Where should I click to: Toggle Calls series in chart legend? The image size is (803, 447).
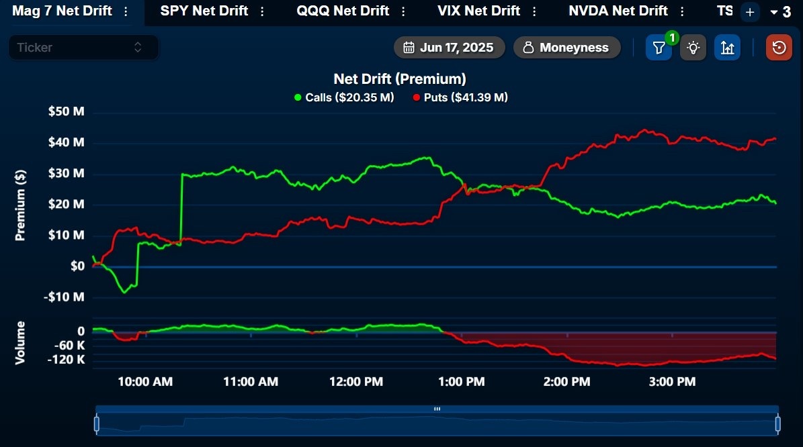[344, 97]
